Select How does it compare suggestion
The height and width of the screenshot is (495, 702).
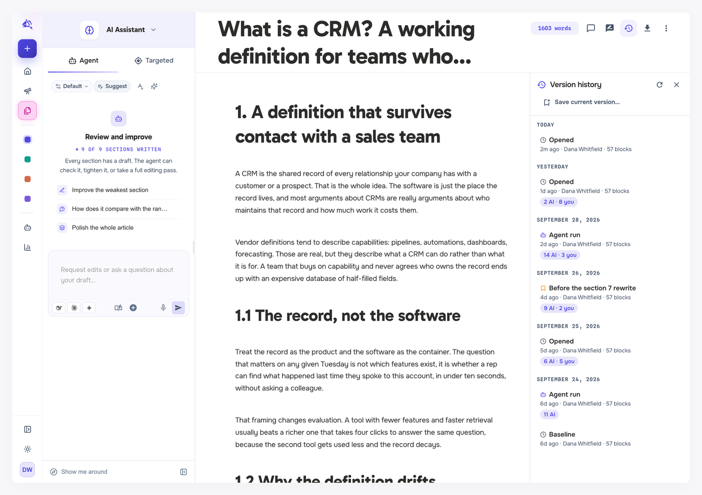pyautogui.click(x=118, y=209)
